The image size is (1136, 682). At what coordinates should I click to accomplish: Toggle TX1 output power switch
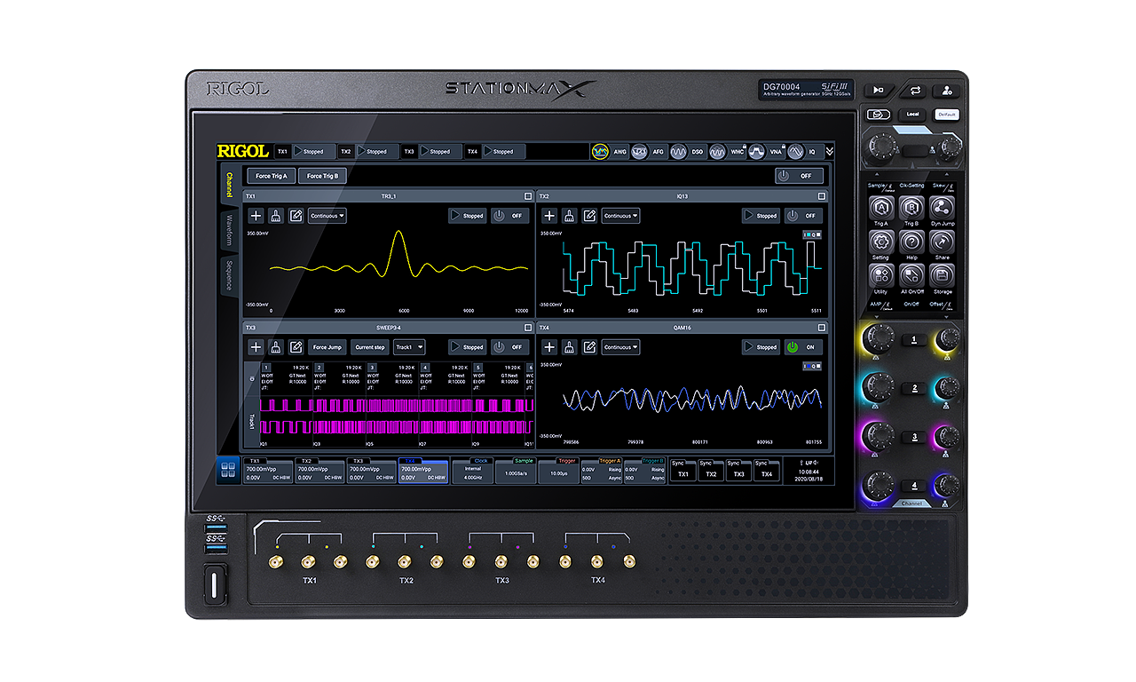[509, 216]
